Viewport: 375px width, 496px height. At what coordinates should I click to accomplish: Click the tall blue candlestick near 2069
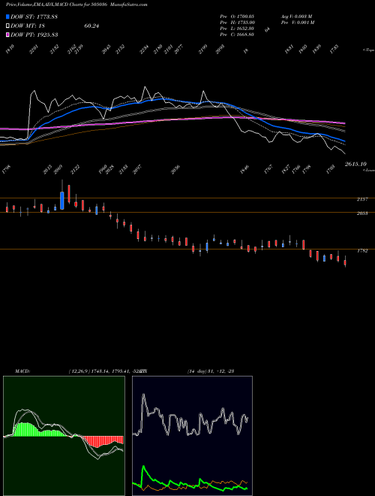pos(61,201)
